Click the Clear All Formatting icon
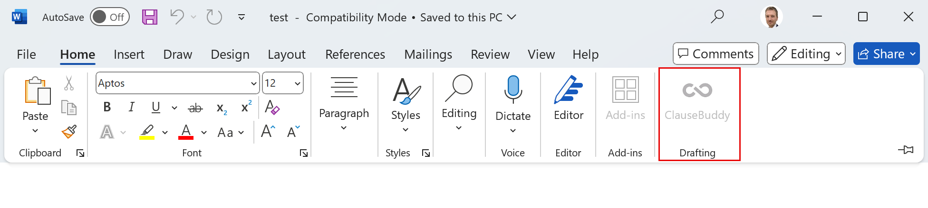928x208 pixels. [272, 108]
